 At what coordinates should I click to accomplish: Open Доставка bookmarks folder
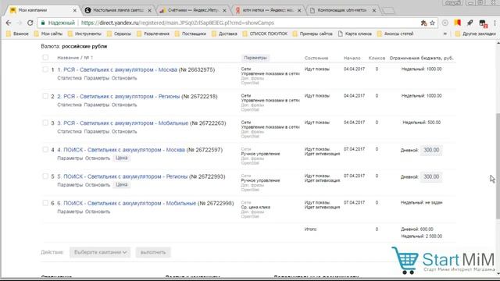tap(224, 34)
